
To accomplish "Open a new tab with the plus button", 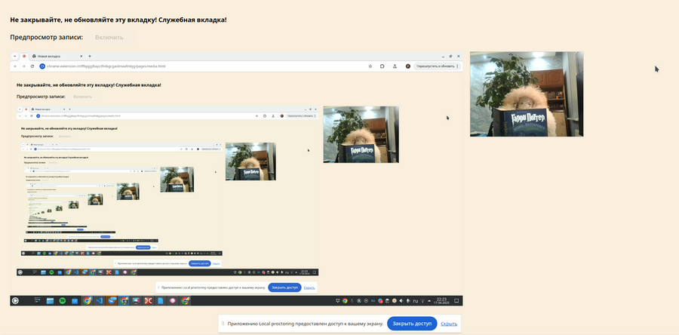I will coord(90,57).
